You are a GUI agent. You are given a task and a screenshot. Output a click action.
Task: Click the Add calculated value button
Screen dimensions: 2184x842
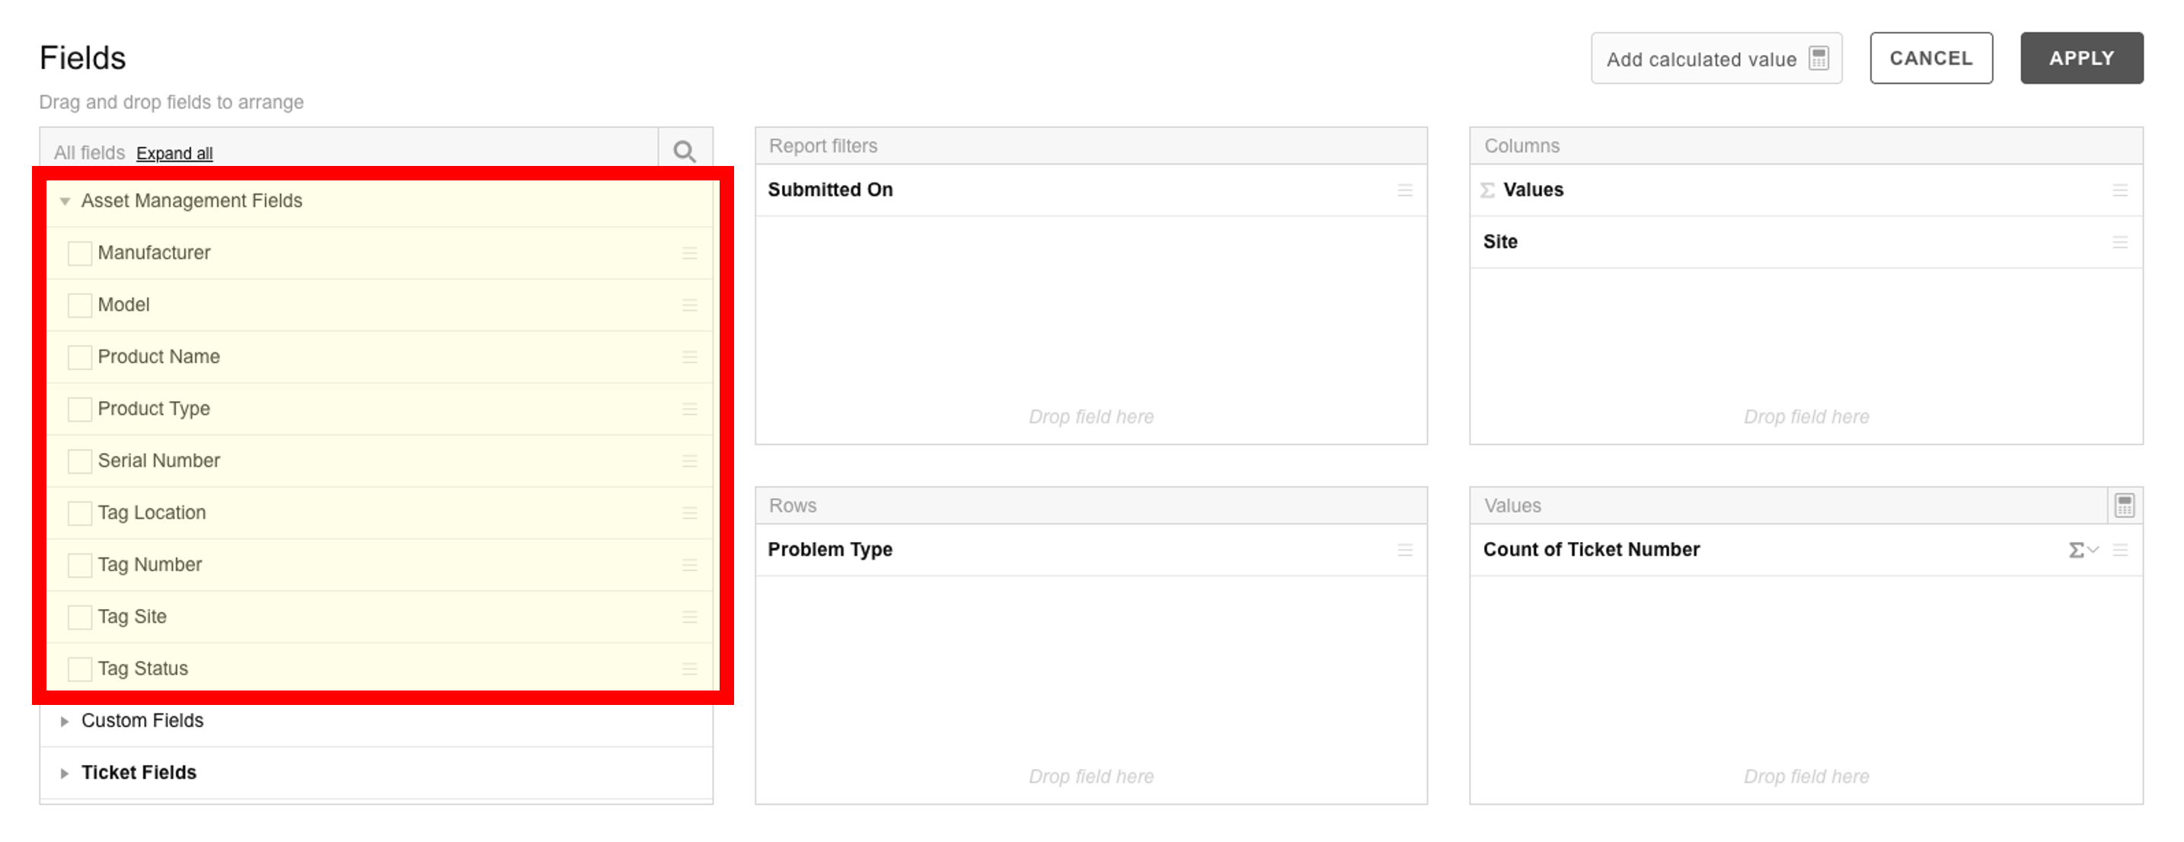[1716, 59]
